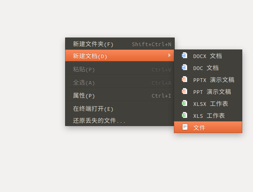This screenshot has height=192, width=253.
Task: Choose 新建文件夹(F) from context menu
Action: pos(120,44)
